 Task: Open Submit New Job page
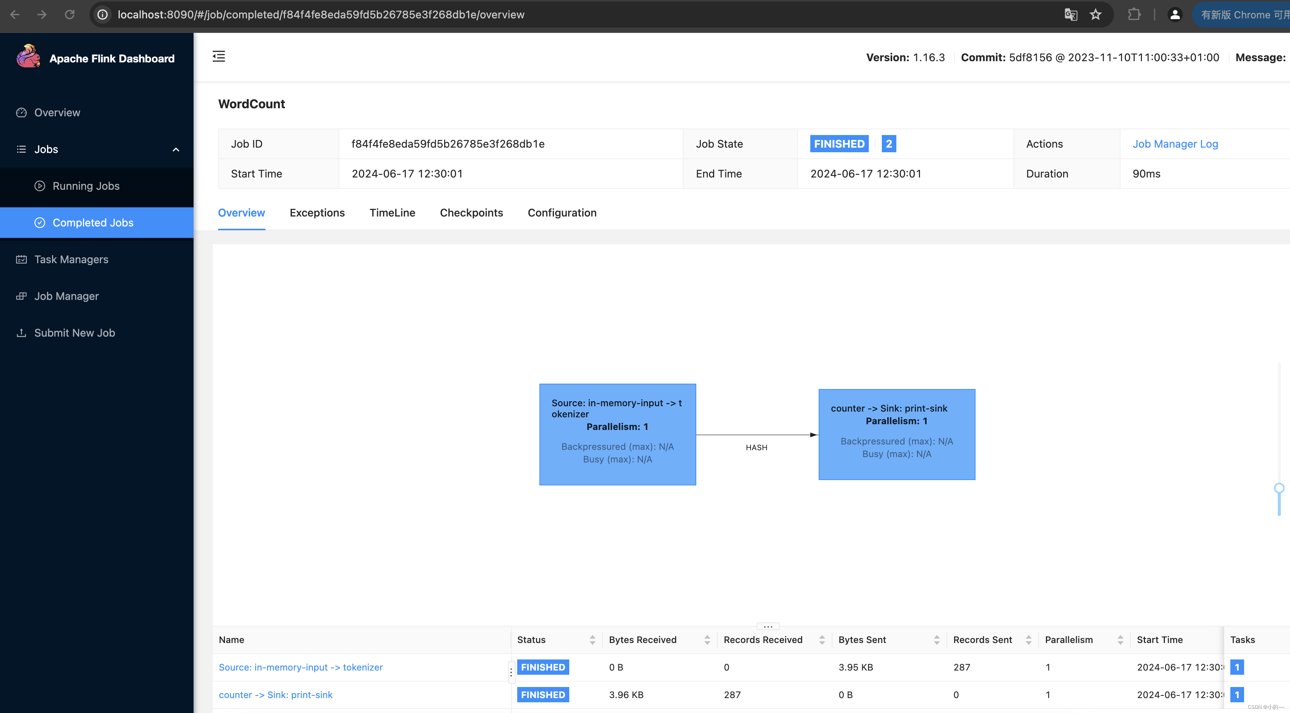click(75, 333)
